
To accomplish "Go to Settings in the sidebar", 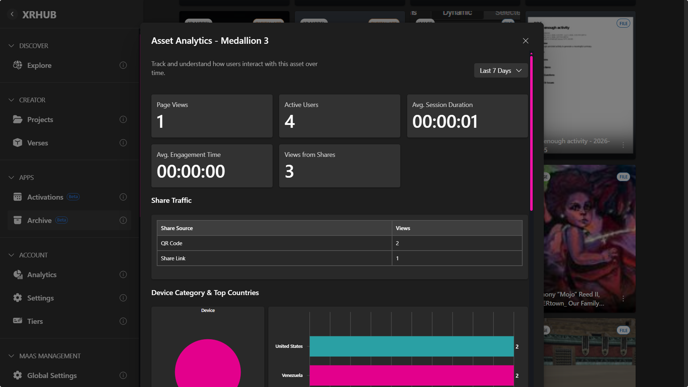I will (41, 298).
